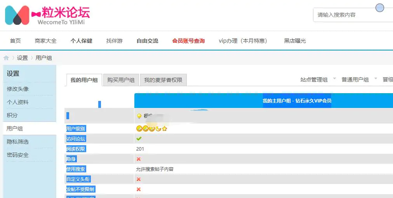Click the 粒米论坛 logo
This screenshot has width=393, height=198.
click(x=47, y=15)
